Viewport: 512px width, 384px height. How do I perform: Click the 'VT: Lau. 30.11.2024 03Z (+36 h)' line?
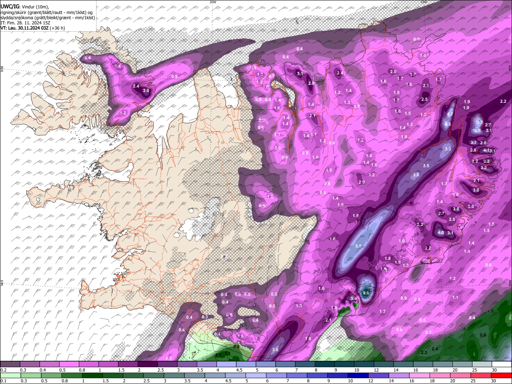pos(33,28)
